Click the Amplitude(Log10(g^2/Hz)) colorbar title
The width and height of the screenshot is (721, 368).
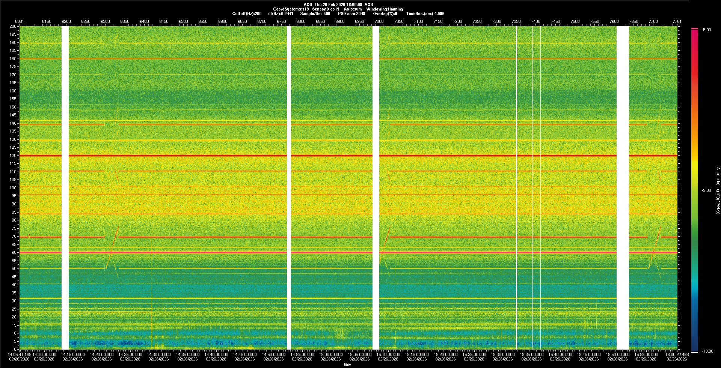(x=718, y=191)
